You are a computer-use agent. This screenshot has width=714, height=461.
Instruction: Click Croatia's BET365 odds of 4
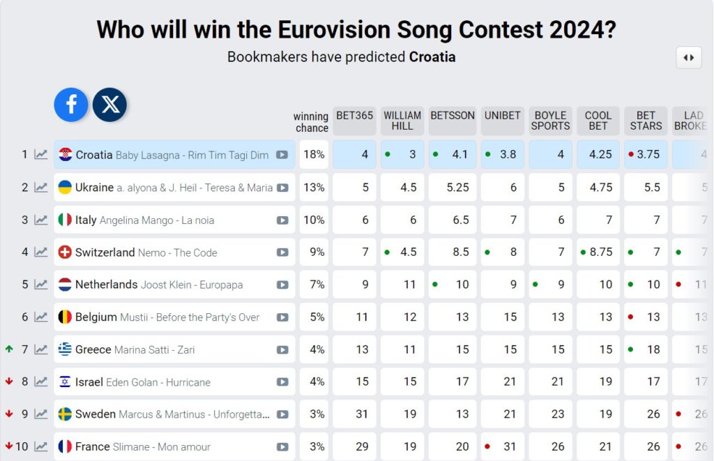coord(354,155)
